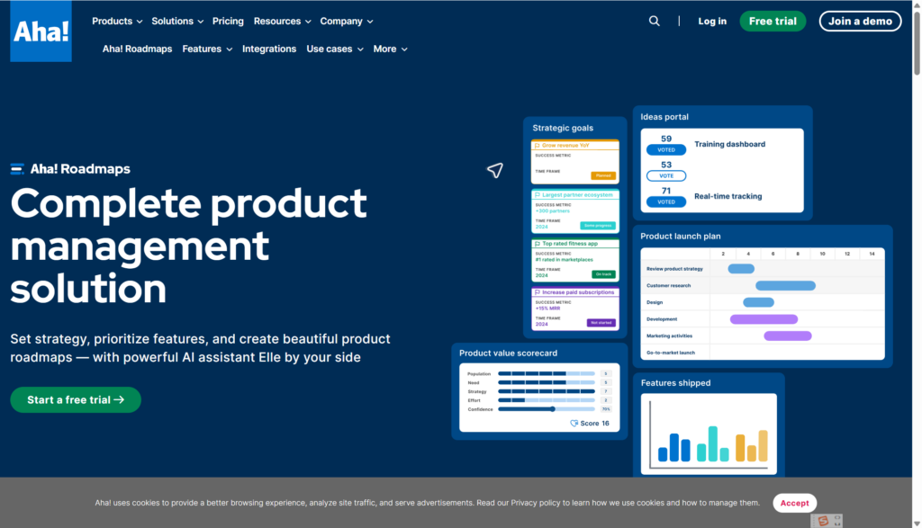Click the Design timeline bar
This screenshot has height=528, width=922.
[758, 302]
